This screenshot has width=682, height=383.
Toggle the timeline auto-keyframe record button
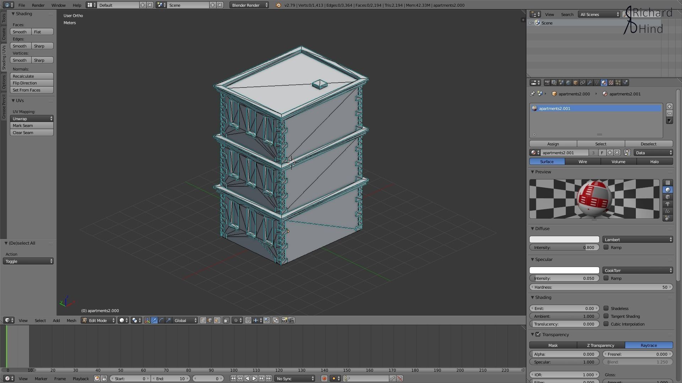click(x=324, y=378)
